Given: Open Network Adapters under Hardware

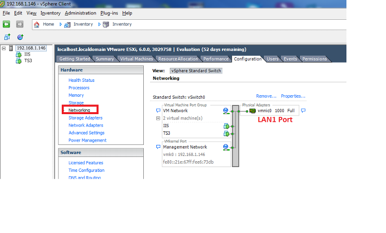Looking at the screenshot, I should [x=86, y=125].
